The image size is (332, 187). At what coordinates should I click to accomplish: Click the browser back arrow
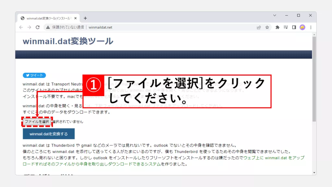click(21, 27)
